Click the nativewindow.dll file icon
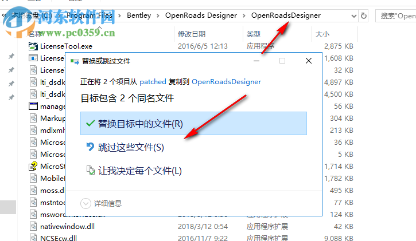The image size is (416, 241). point(33,227)
